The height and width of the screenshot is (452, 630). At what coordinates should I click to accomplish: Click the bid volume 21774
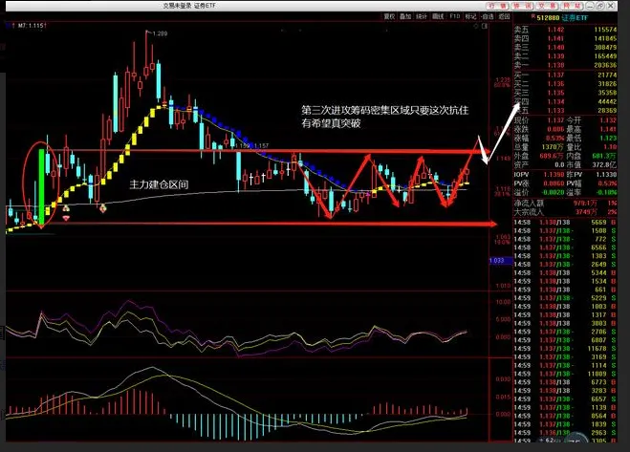(x=607, y=75)
